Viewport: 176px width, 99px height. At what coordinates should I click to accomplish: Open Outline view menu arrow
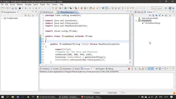[x=174, y=15]
